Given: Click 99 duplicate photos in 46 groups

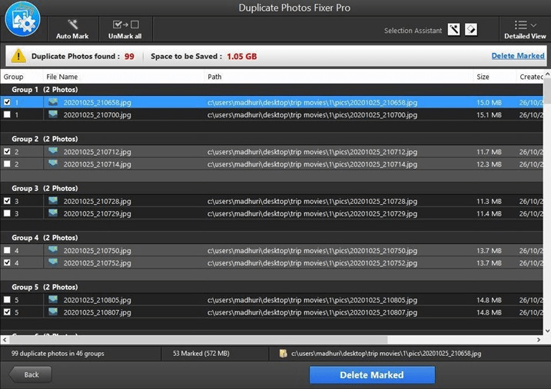Looking at the screenshot, I should [x=58, y=354].
